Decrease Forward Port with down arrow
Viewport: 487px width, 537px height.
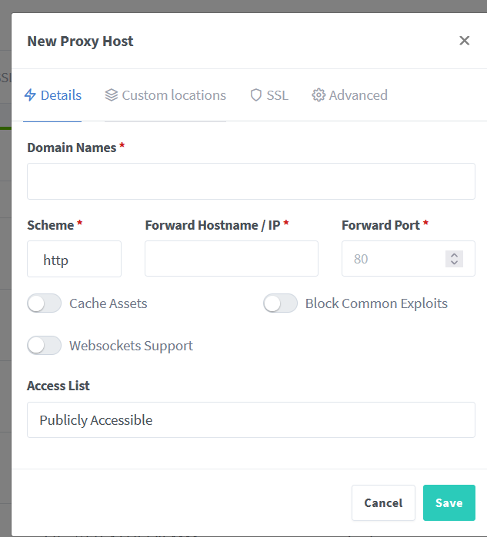[x=454, y=263]
